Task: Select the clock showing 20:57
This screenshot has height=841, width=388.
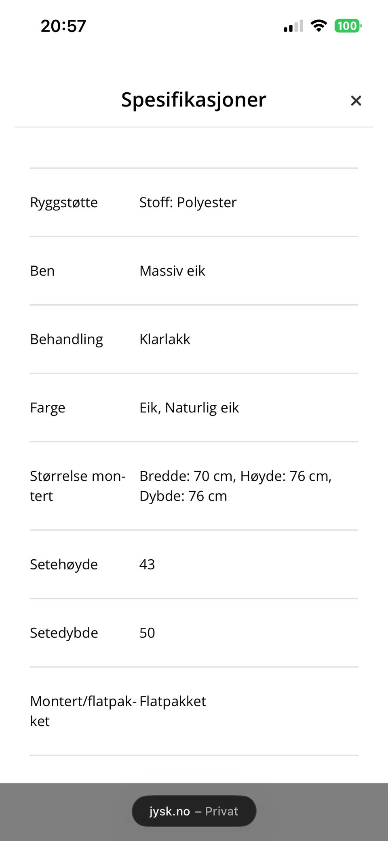Action: (x=63, y=25)
